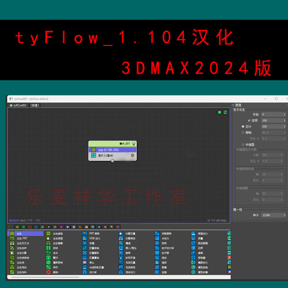This screenshot has width=288, height=288.
Task: Click the 结束 spinner arrows
Action: [285, 120]
